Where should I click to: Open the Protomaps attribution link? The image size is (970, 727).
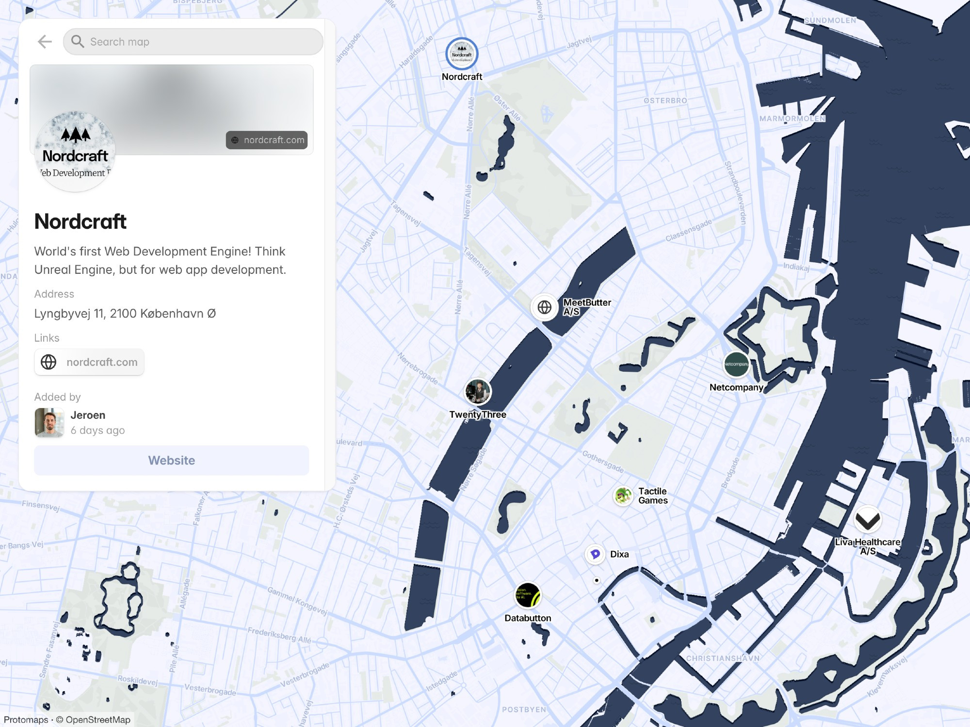[x=26, y=720]
